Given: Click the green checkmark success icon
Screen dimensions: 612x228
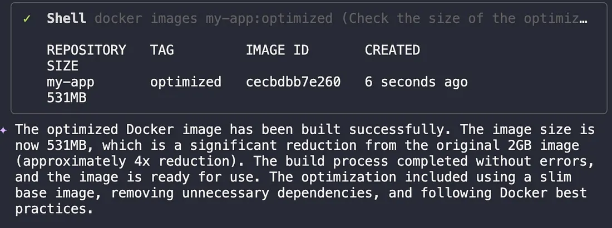Looking at the screenshot, I should (26, 19).
